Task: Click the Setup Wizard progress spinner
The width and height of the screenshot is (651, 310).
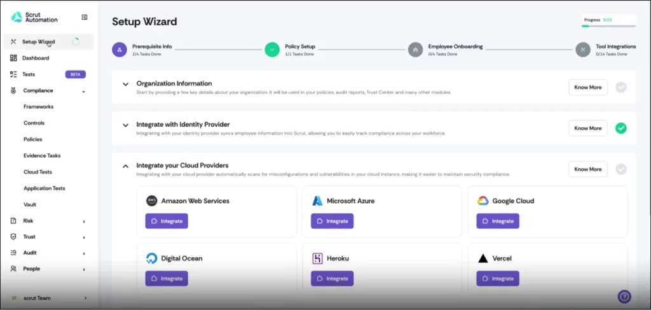Action: click(75, 41)
